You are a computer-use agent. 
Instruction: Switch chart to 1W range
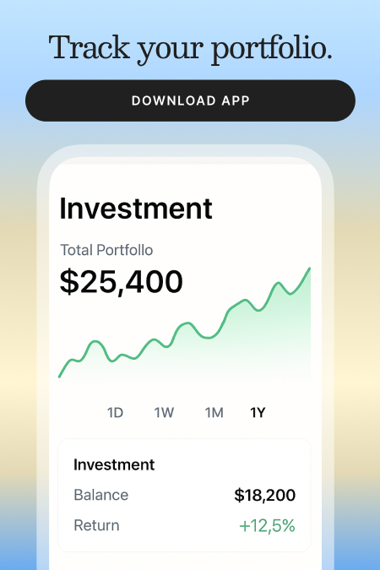tap(164, 413)
